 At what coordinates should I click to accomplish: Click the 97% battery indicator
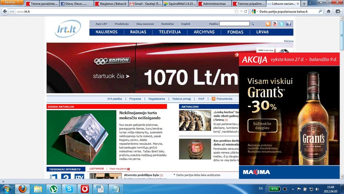274,189
